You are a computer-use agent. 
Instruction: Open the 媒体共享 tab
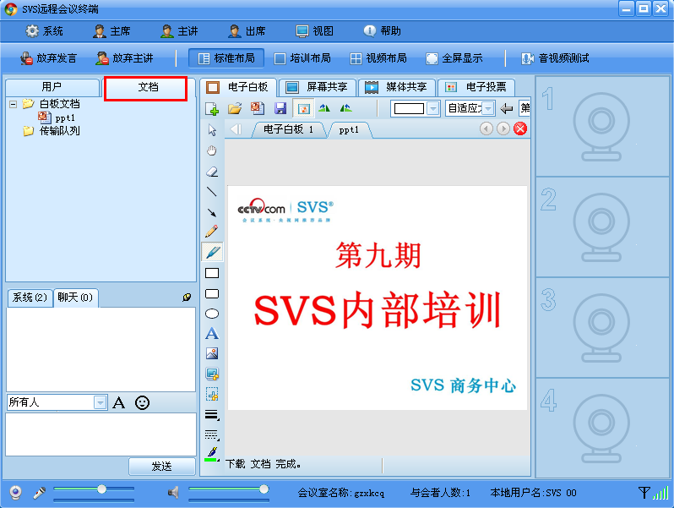(x=396, y=87)
